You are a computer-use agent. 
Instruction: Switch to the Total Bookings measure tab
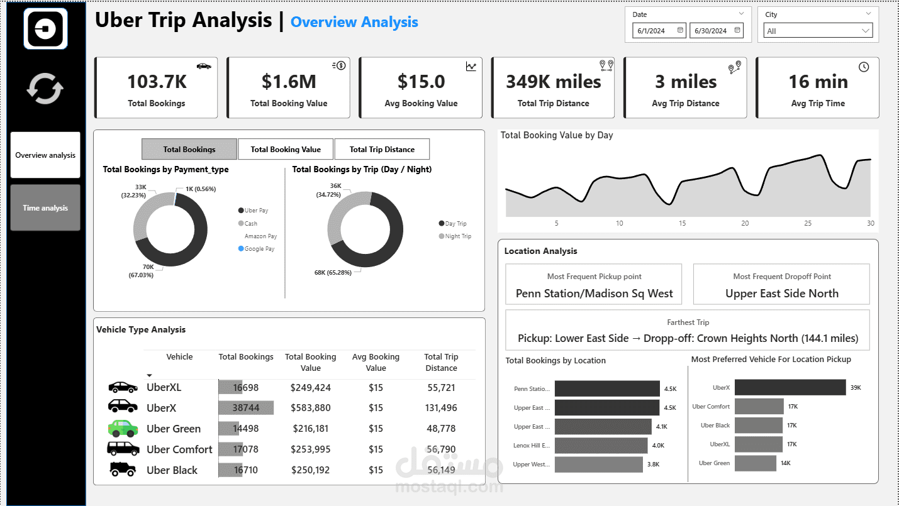pos(189,149)
